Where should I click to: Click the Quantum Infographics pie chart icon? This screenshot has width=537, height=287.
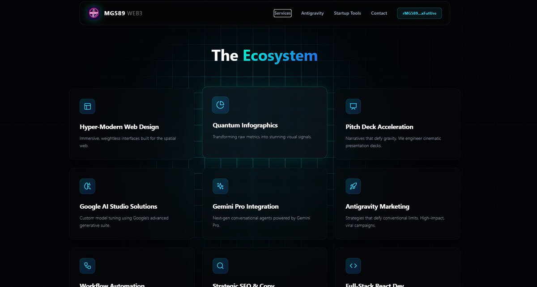(220, 105)
